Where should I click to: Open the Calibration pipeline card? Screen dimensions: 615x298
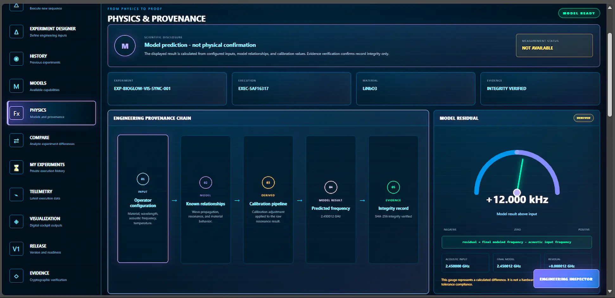(268, 200)
